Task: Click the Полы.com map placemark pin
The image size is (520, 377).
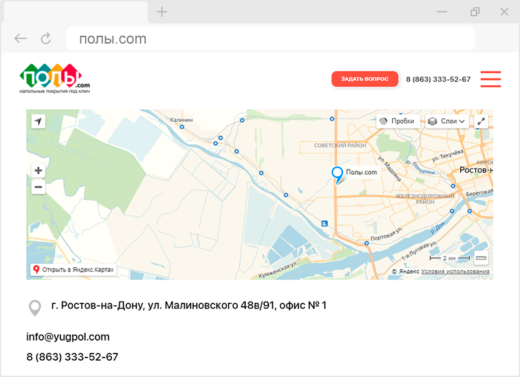Action: click(x=337, y=175)
